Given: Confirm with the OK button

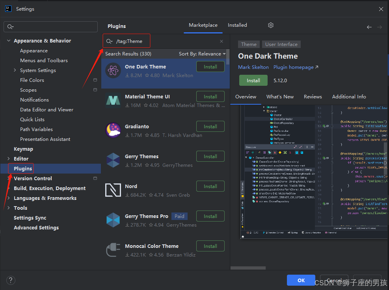Looking at the screenshot, I should pos(301,280).
